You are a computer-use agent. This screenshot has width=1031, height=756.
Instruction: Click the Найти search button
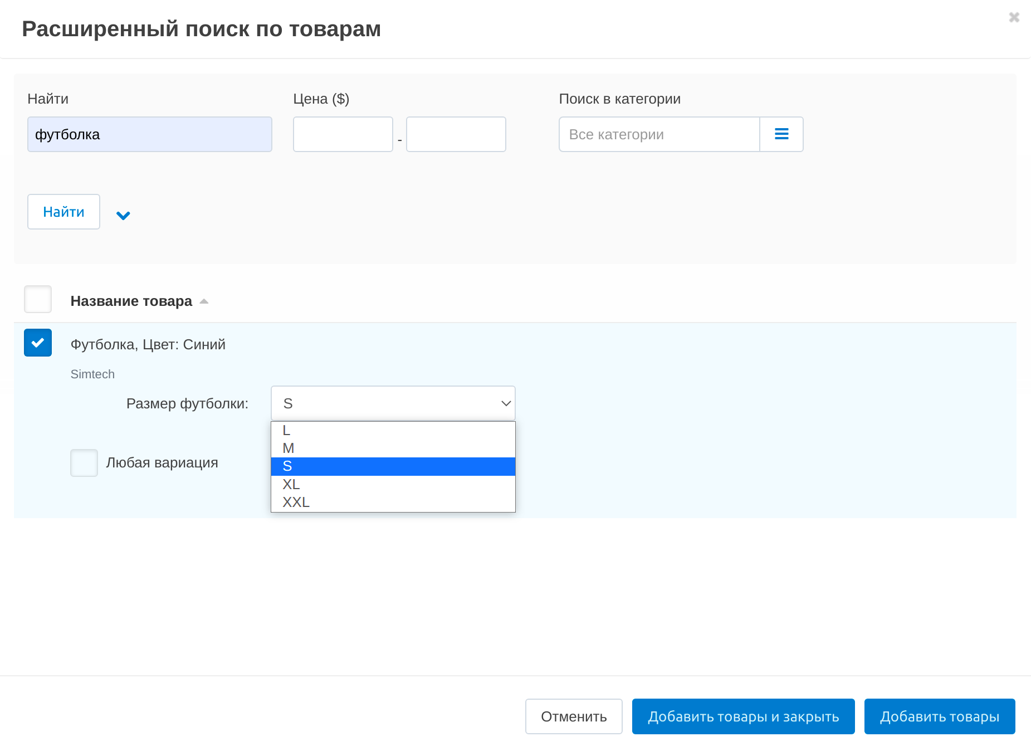coord(63,212)
